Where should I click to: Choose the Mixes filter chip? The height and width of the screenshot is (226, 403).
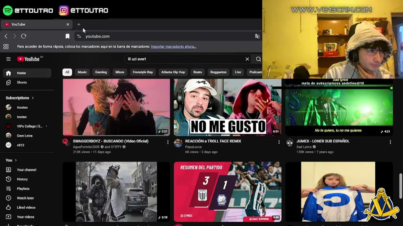(x=120, y=72)
